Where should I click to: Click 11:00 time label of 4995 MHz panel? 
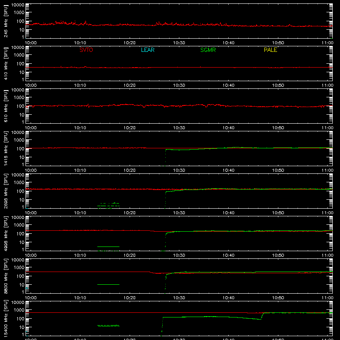(327, 255)
